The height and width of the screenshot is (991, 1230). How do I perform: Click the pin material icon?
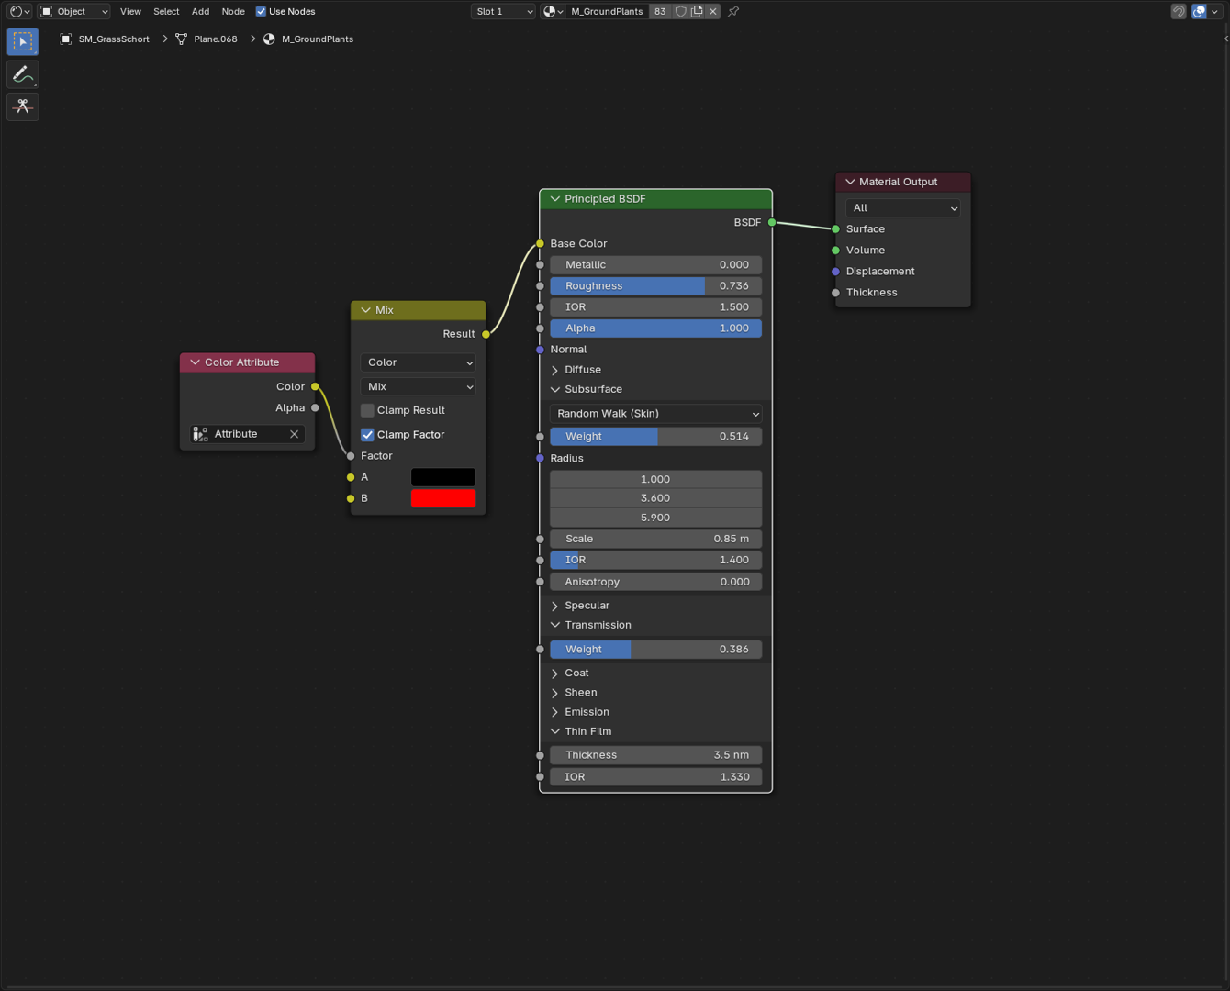(x=733, y=12)
